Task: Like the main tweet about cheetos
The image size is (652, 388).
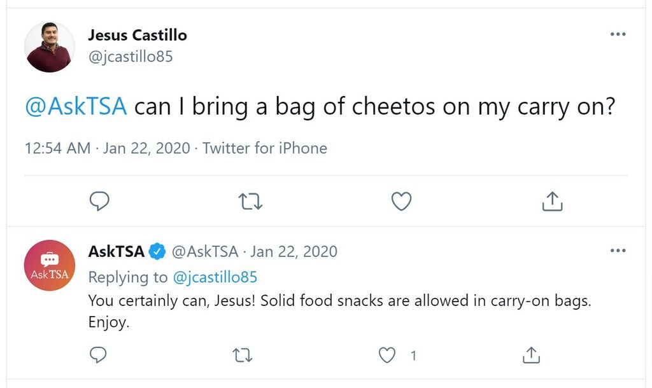Action: [x=401, y=201]
